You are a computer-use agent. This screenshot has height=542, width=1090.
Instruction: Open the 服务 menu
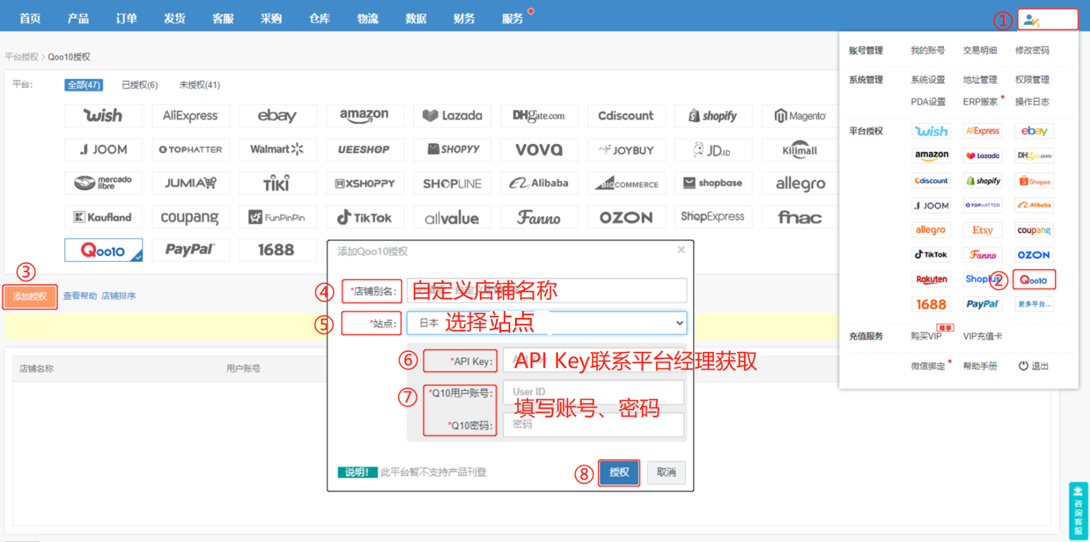pyautogui.click(x=513, y=18)
